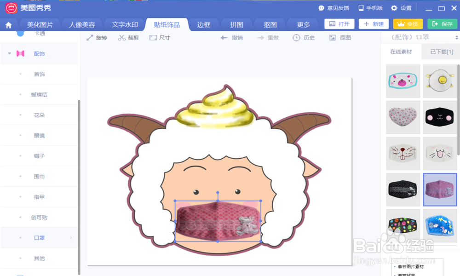The height and width of the screenshot is (276, 460).
Task: Select 其他 in sidebar
Action: pyautogui.click(x=39, y=259)
